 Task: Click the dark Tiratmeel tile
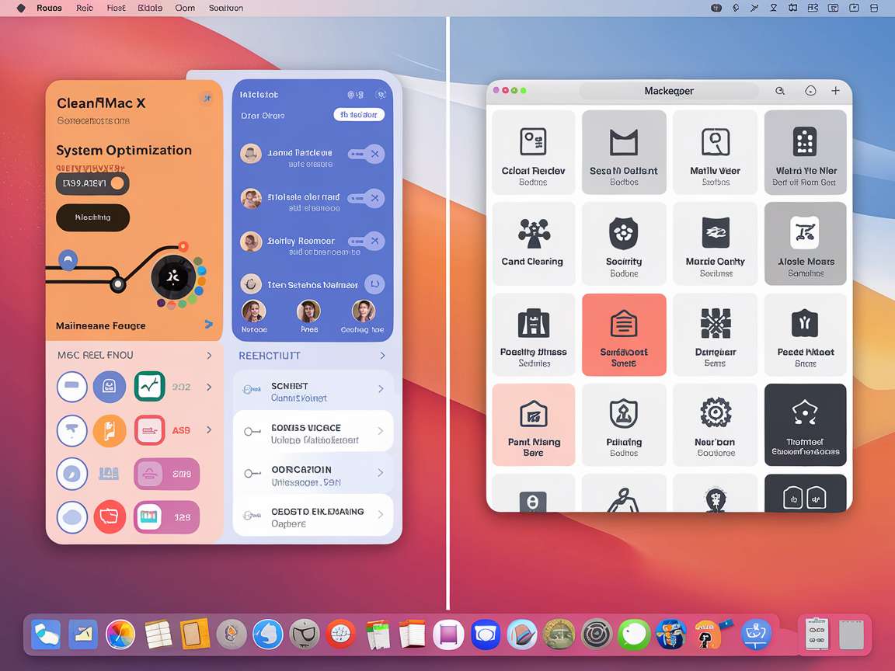click(806, 425)
